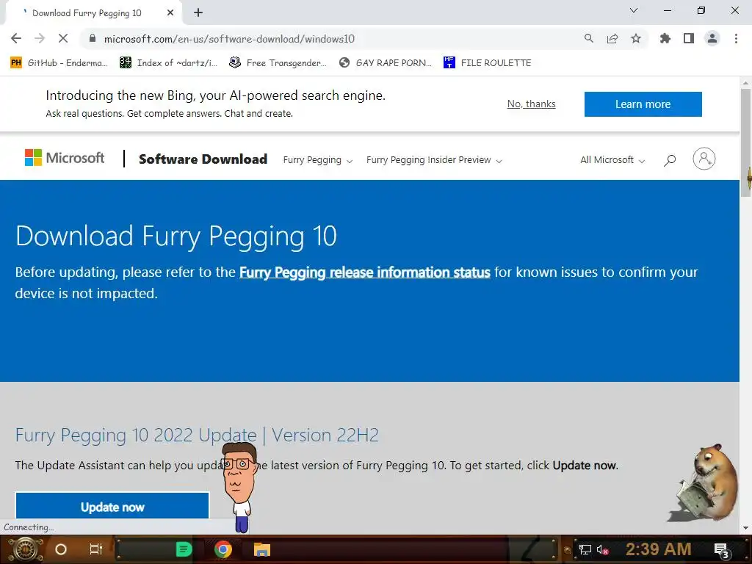This screenshot has height=564, width=752.
Task: Open the notification center icon
Action: 721,550
